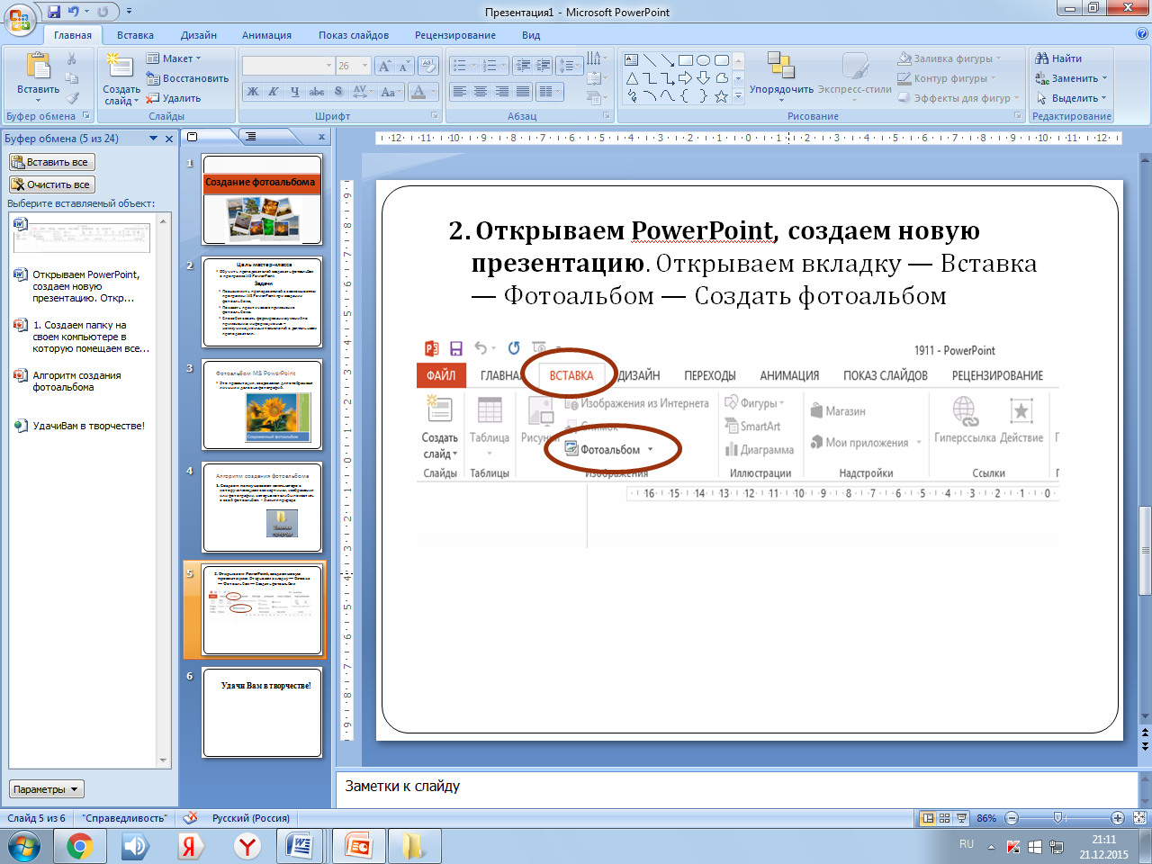1152x864 pixels.
Task: Toggle italic К formatting
Action: coord(274,91)
